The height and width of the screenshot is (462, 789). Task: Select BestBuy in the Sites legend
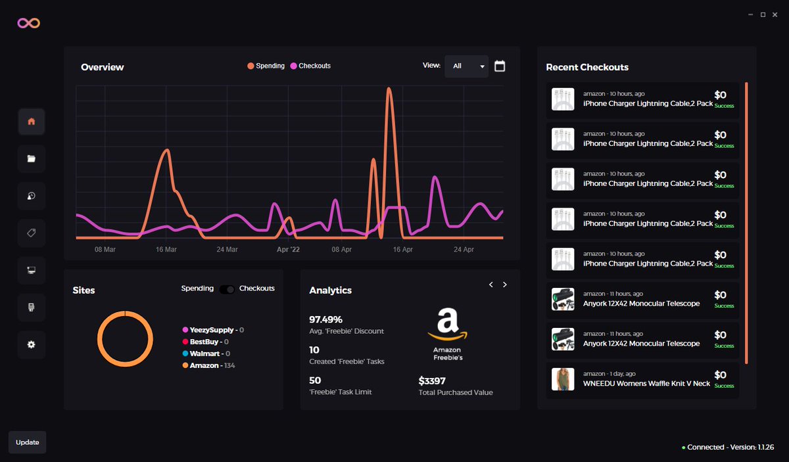[205, 342]
